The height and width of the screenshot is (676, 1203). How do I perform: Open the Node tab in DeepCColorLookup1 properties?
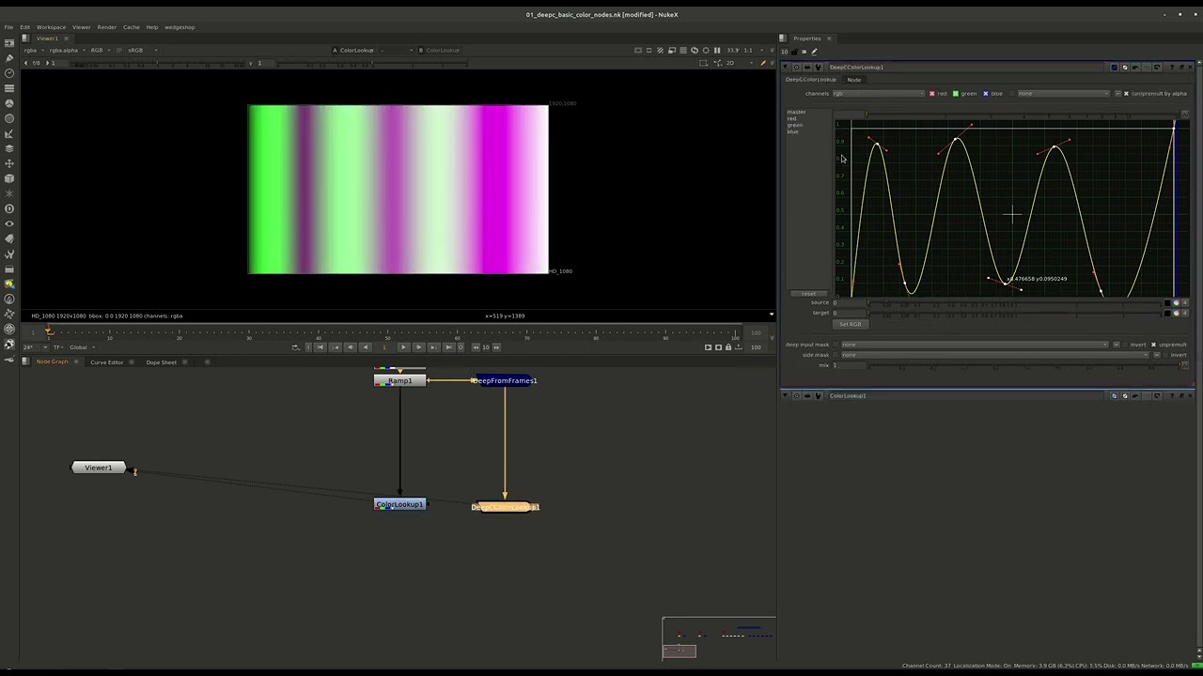pyautogui.click(x=853, y=80)
